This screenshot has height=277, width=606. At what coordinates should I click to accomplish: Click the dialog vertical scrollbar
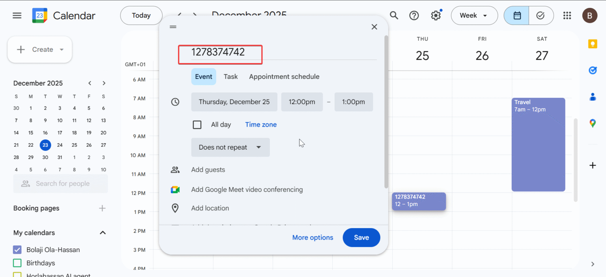386,112
